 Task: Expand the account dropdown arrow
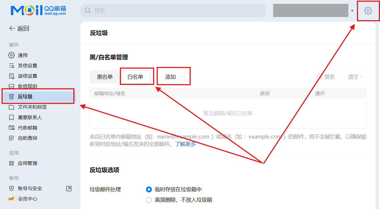point(352,11)
